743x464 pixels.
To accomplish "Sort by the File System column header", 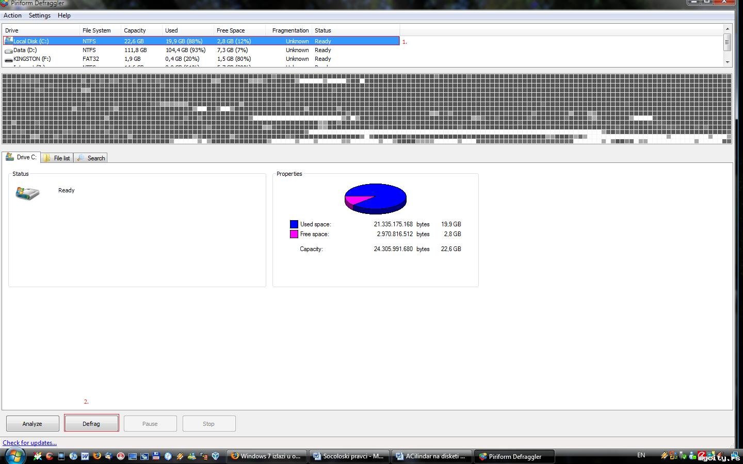I will pos(101,30).
